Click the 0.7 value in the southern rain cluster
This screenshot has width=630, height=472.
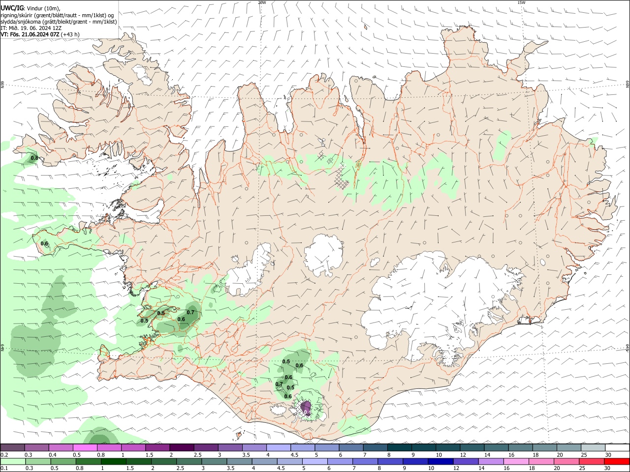[x=279, y=384]
